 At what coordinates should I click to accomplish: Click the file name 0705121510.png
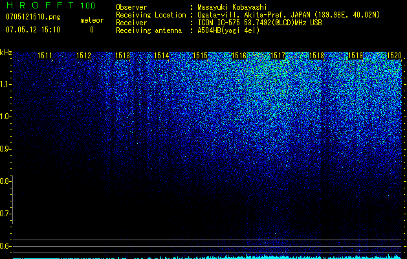tap(33, 17)
